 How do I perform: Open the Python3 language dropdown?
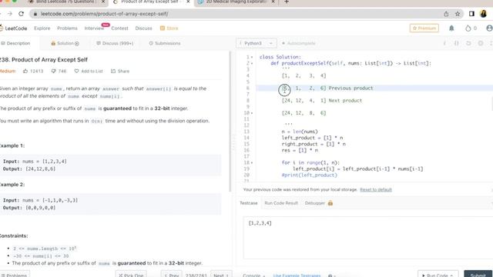pyautogui.click(x=257, y=43)
